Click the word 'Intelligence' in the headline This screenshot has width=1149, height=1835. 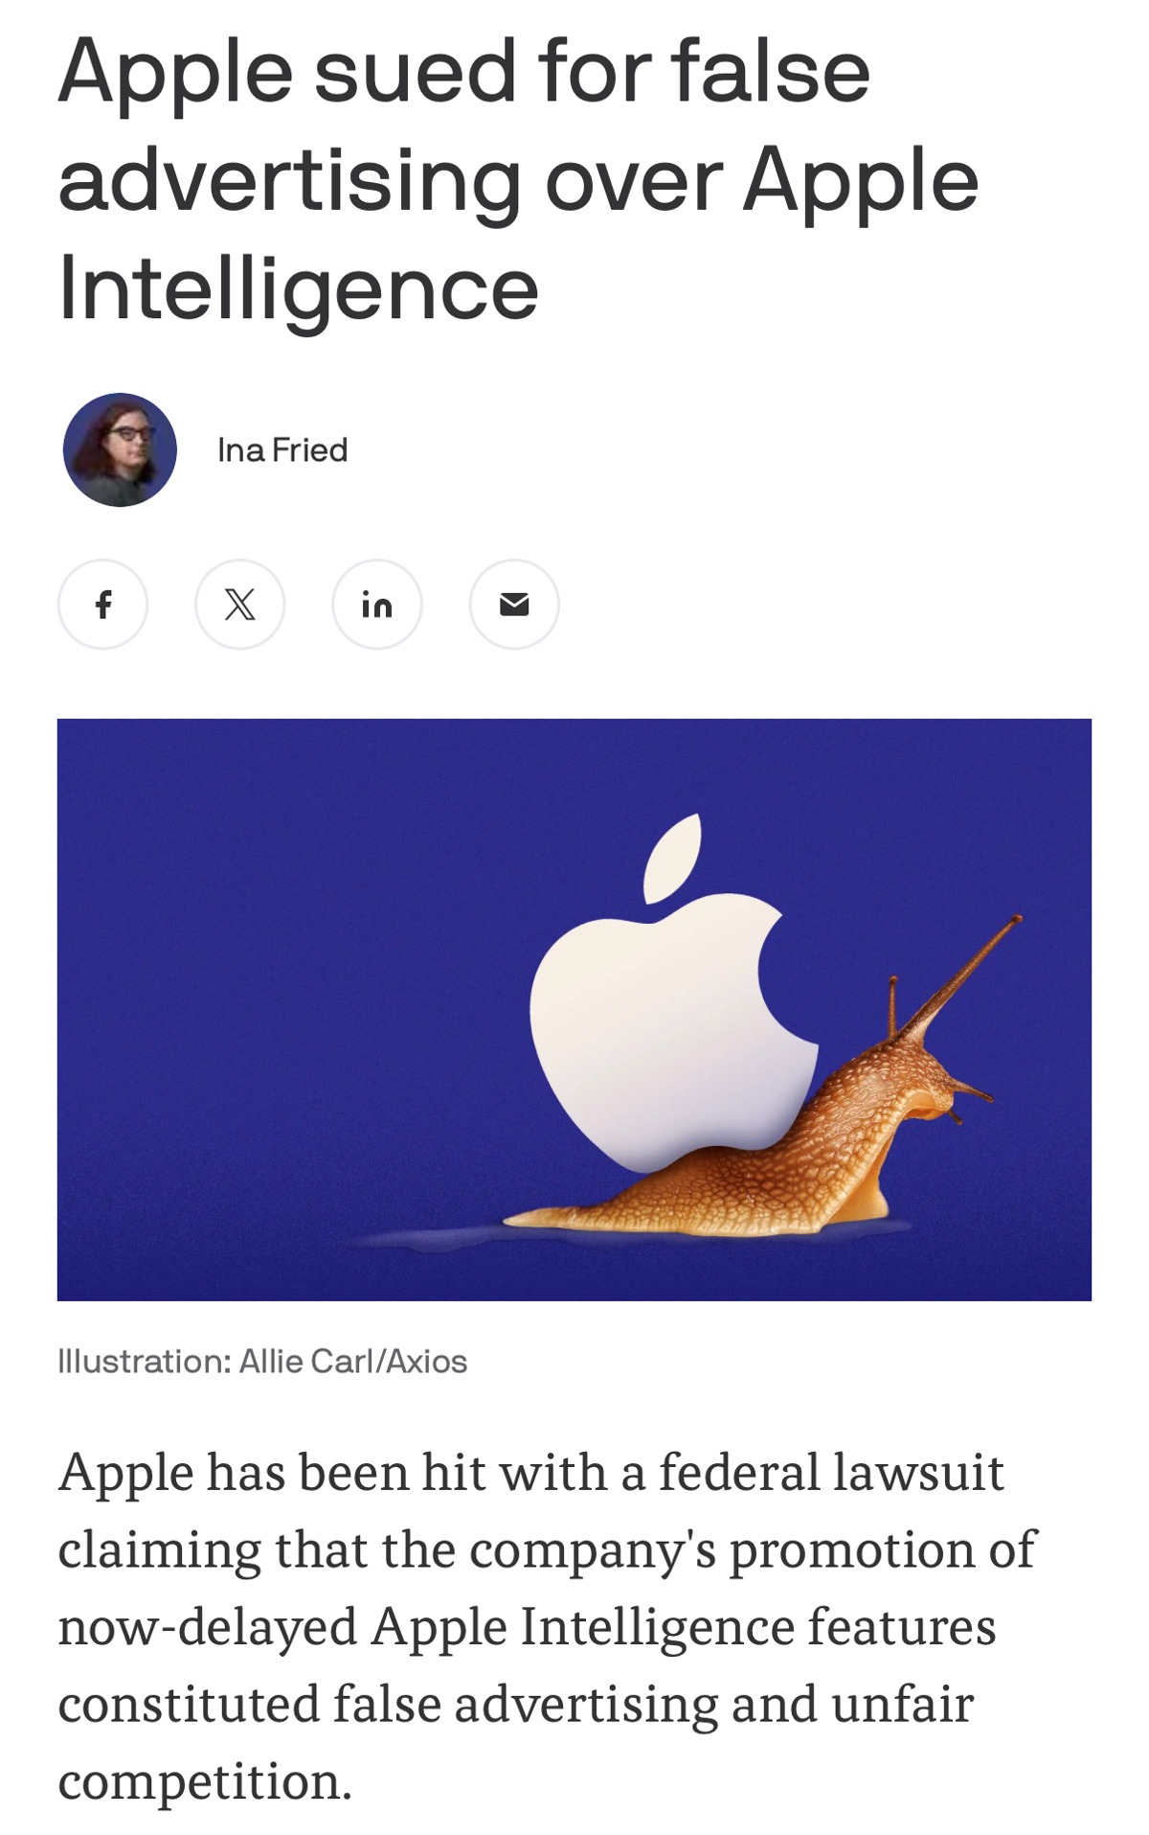point(299,289)
